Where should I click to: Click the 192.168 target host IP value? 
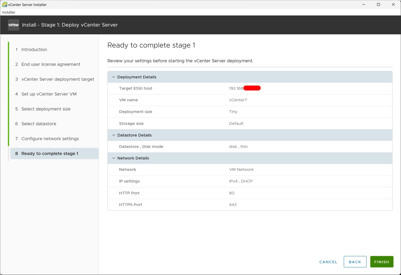click(x=236, y=88)
